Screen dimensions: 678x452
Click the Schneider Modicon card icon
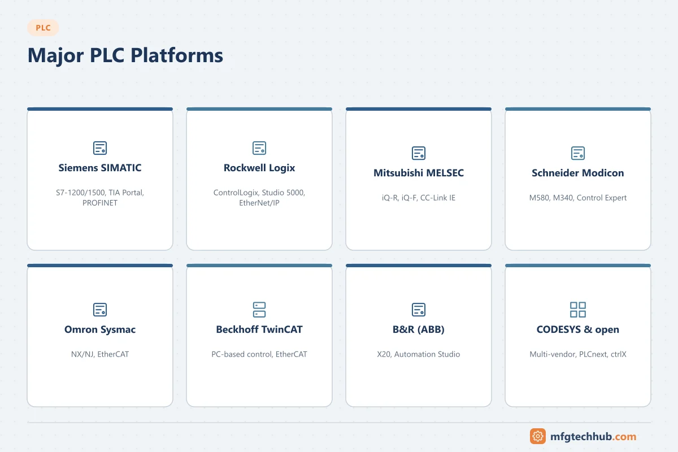(x=578, y=153)
